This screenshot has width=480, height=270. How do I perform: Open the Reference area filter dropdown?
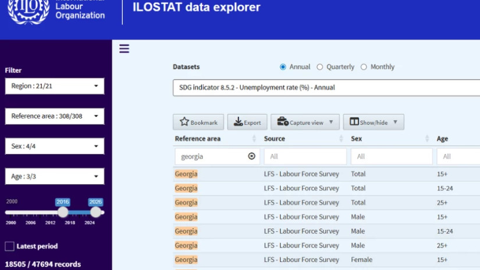point(55,116)
